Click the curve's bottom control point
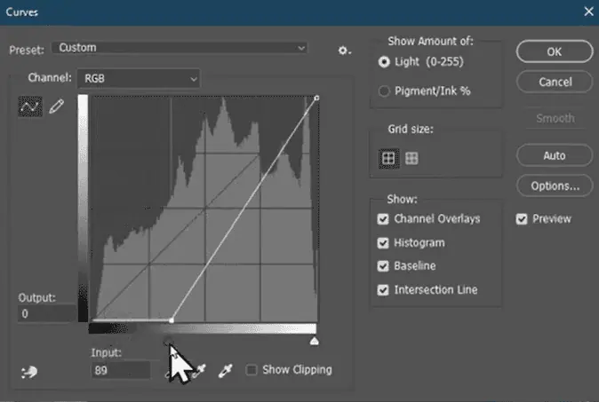Image resolution: width=599 pixels, height=402 pixels. click(x=172, y=320)
